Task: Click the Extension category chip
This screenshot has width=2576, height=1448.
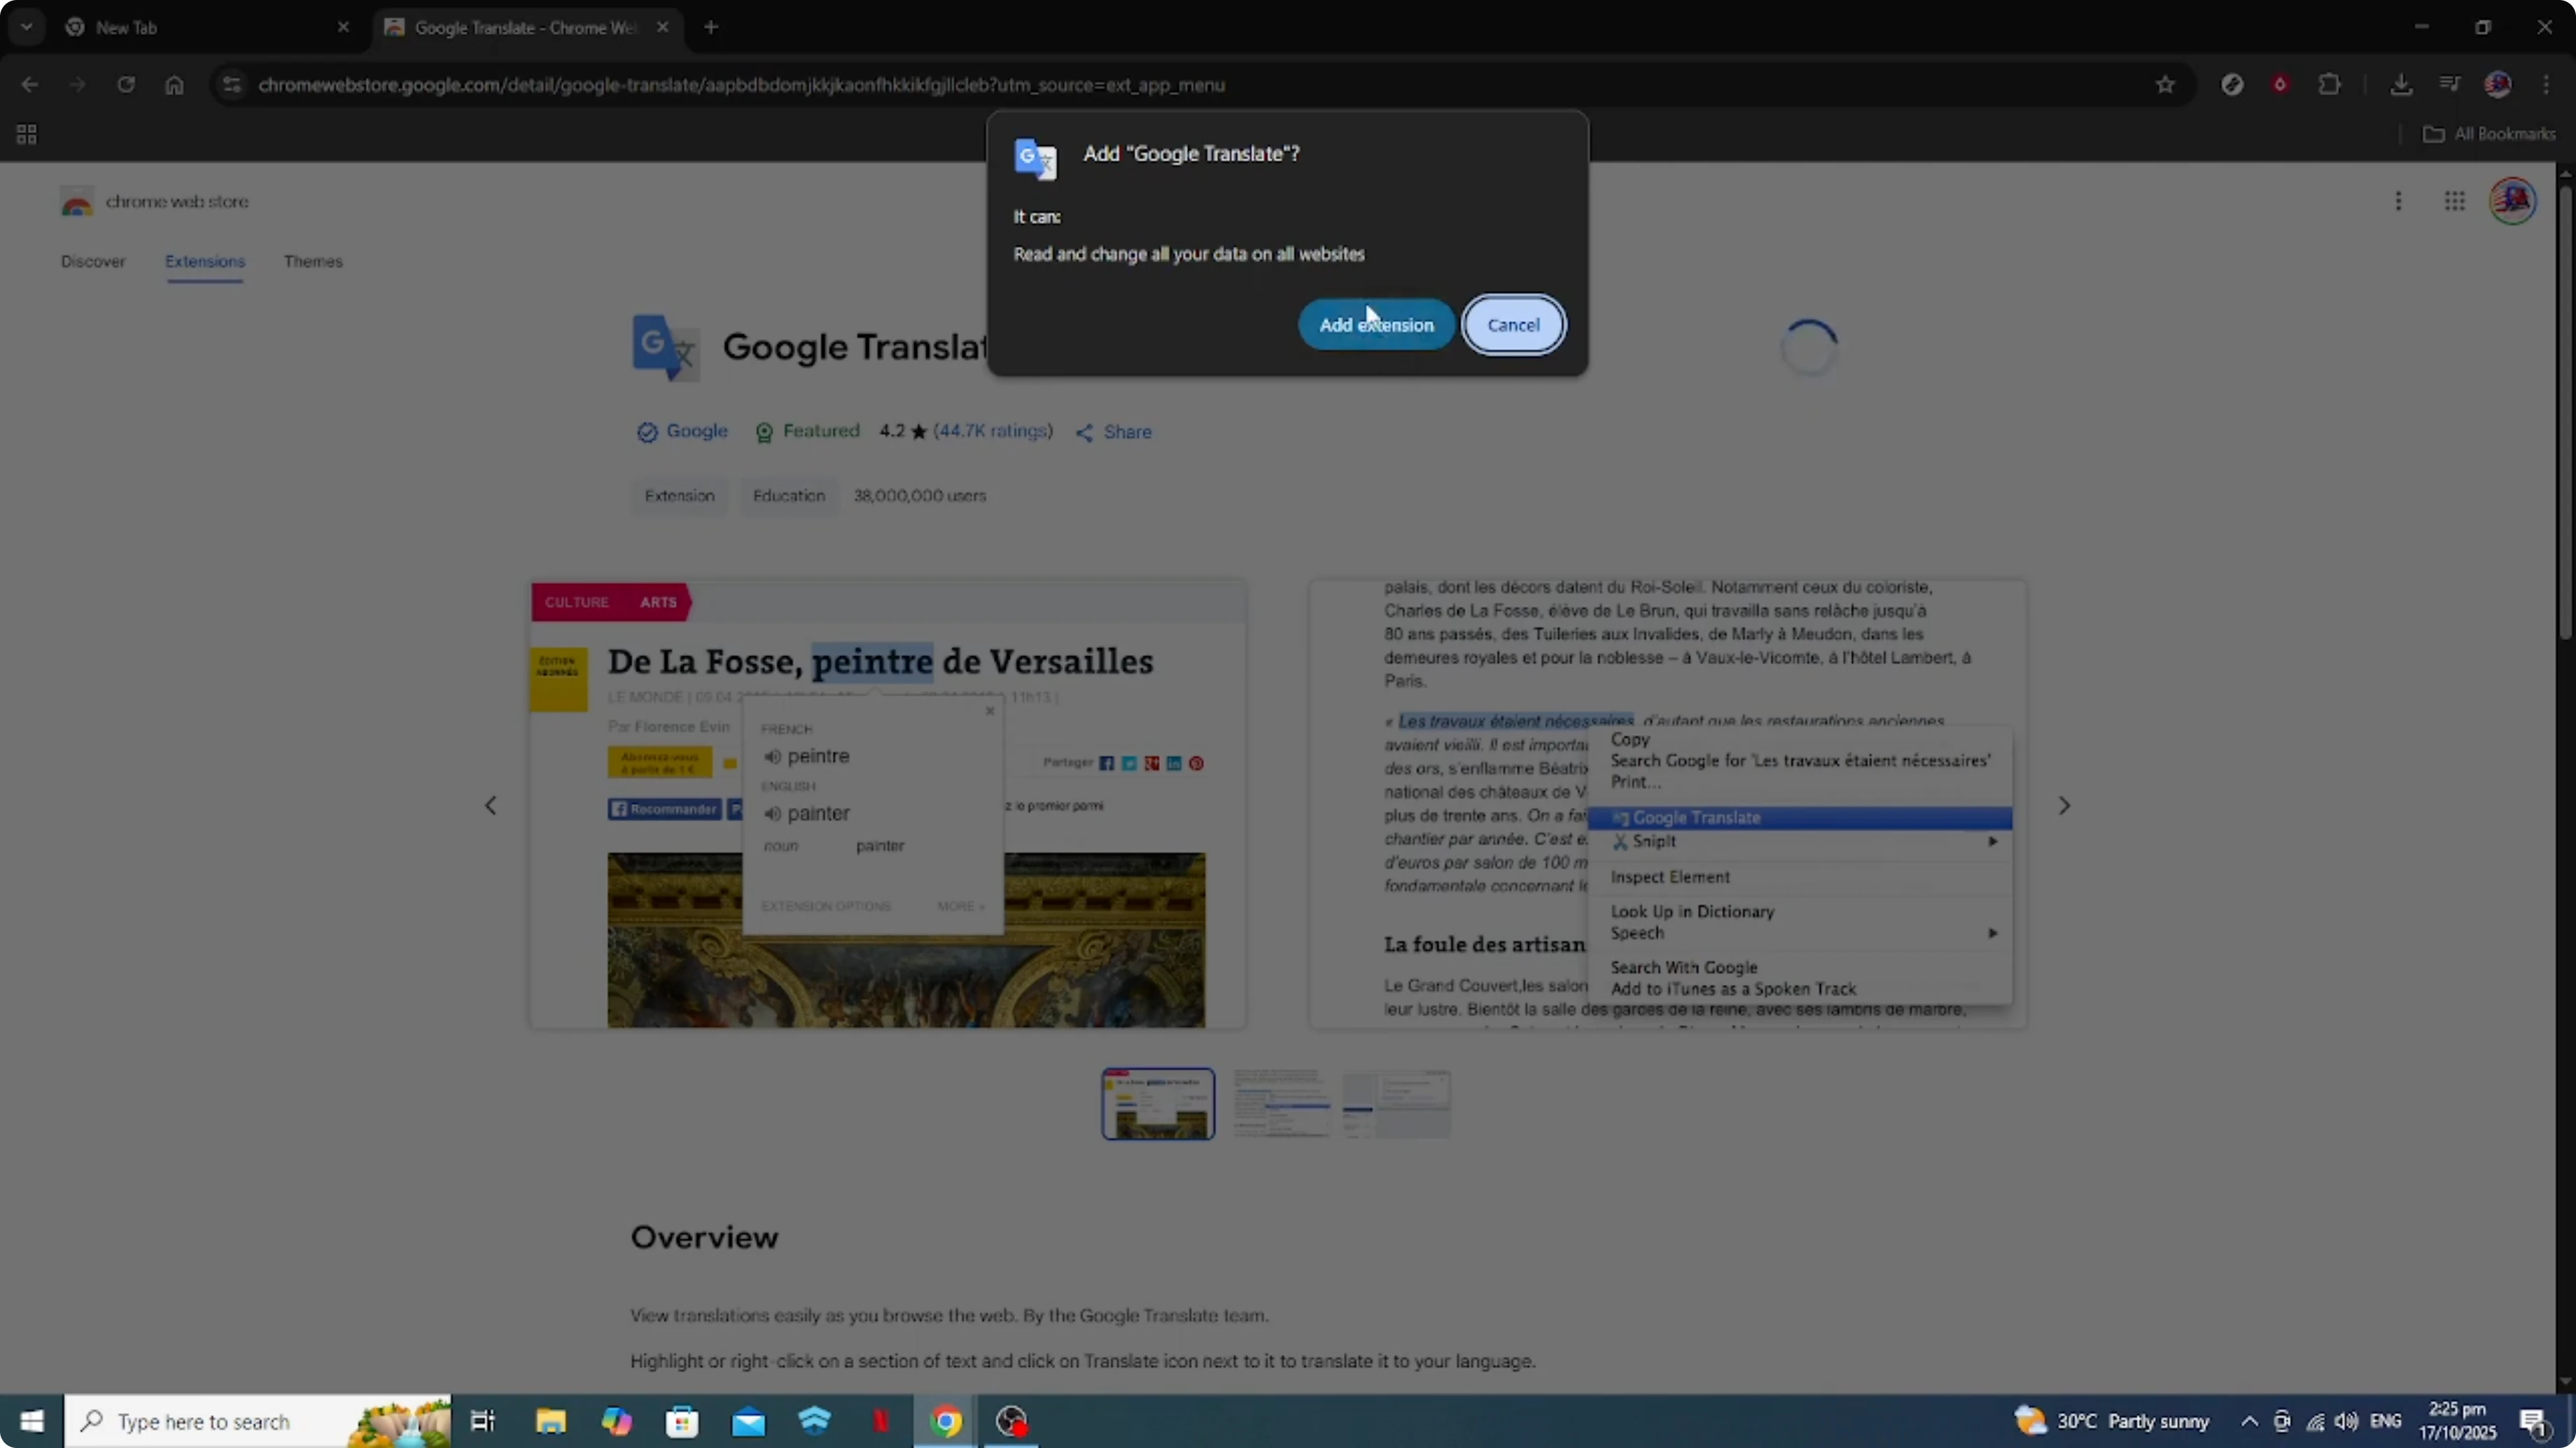Action: [x=680, y=496]
